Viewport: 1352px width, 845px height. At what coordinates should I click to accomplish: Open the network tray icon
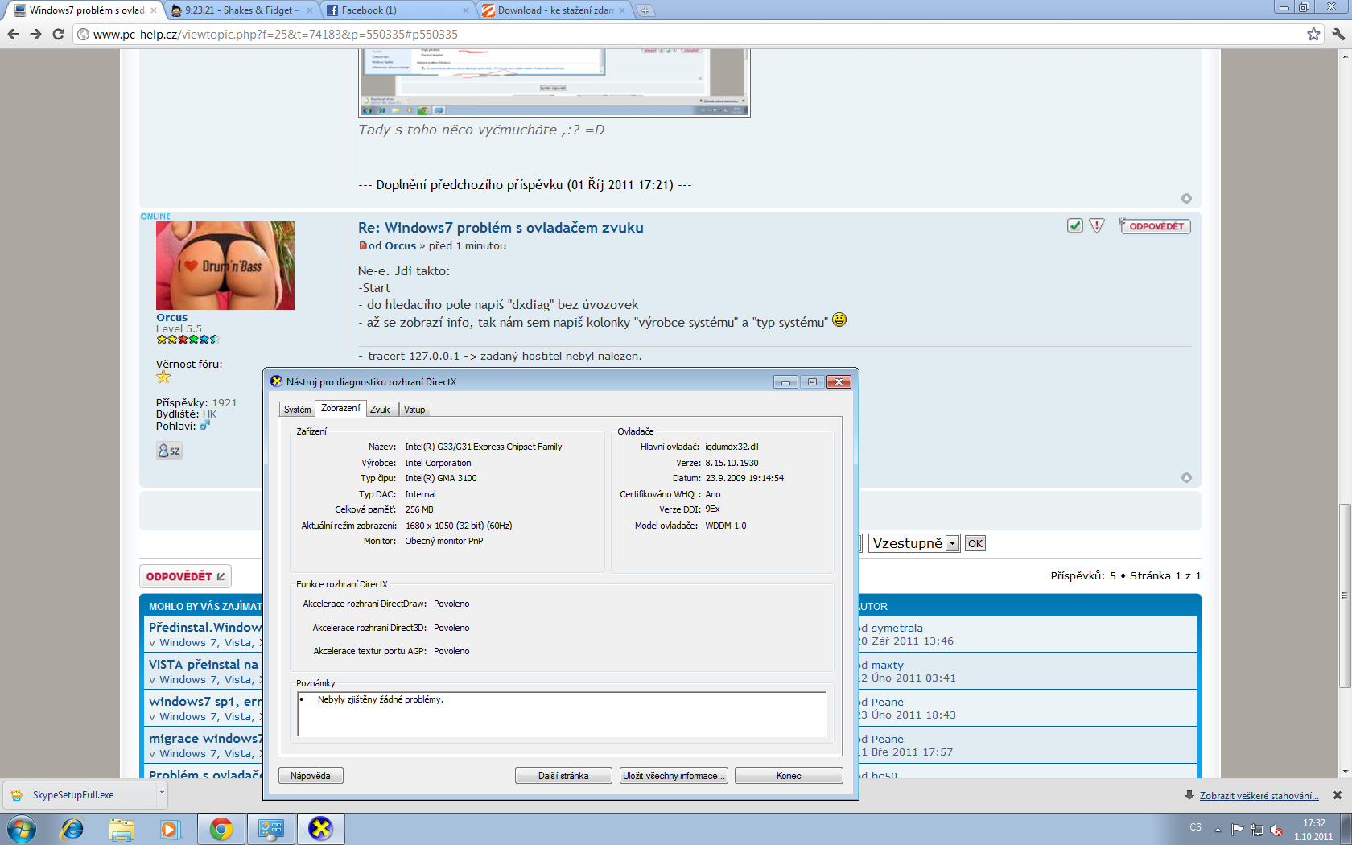(x=1256, y=830)
